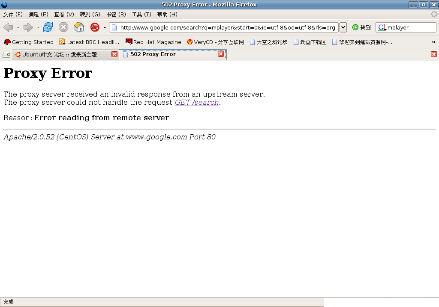
Task: Click the page icon in the address bar
Action: pyautogui.click(x=114, y=27)
